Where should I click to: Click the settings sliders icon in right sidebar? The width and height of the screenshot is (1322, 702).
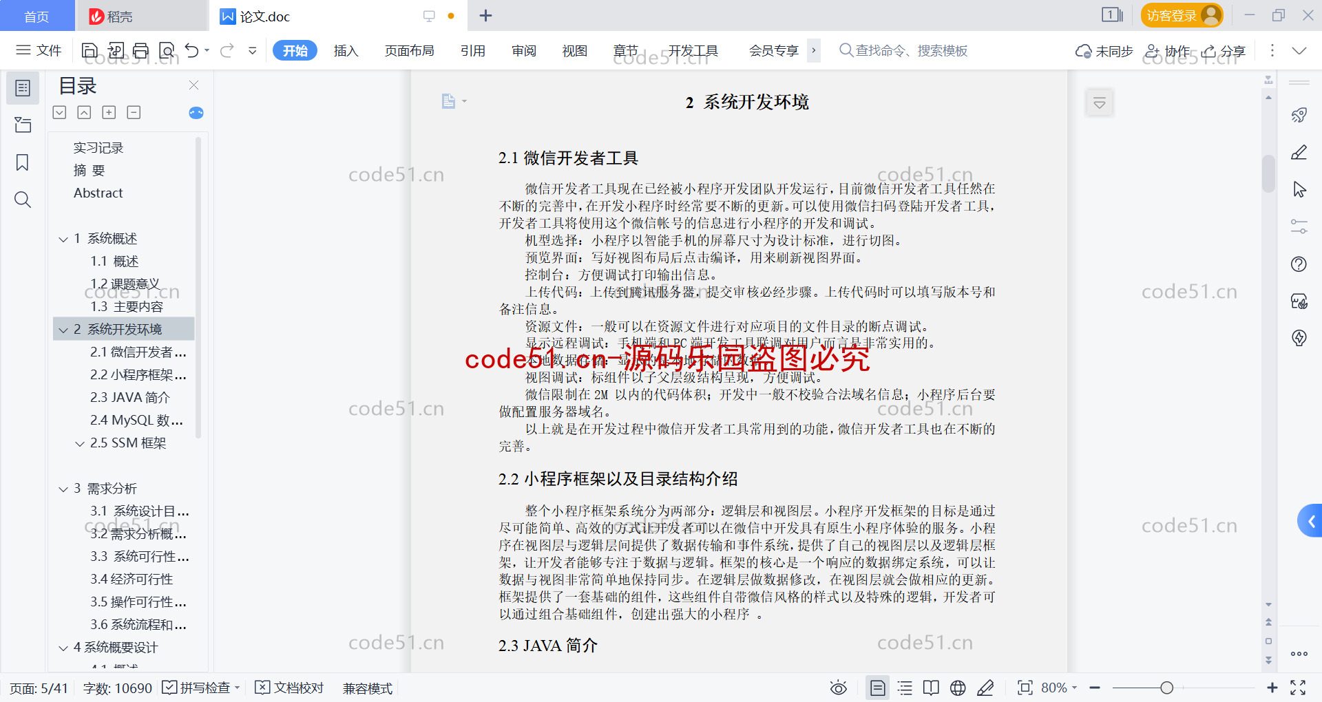click(x=1299, y=226)
